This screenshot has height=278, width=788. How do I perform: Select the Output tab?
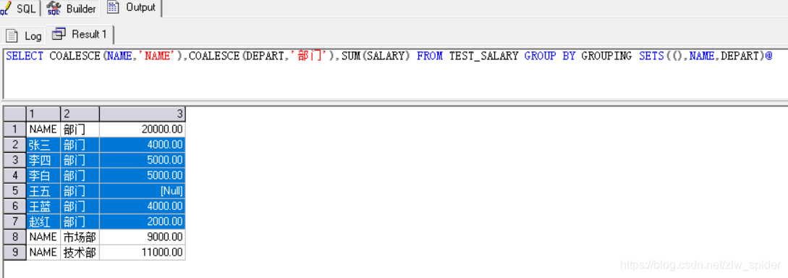click(x=132, y=8)
